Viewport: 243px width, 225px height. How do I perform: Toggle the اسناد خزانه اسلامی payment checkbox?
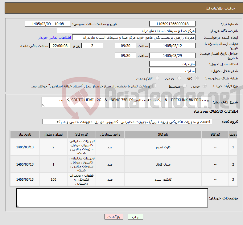click(154, 86)
